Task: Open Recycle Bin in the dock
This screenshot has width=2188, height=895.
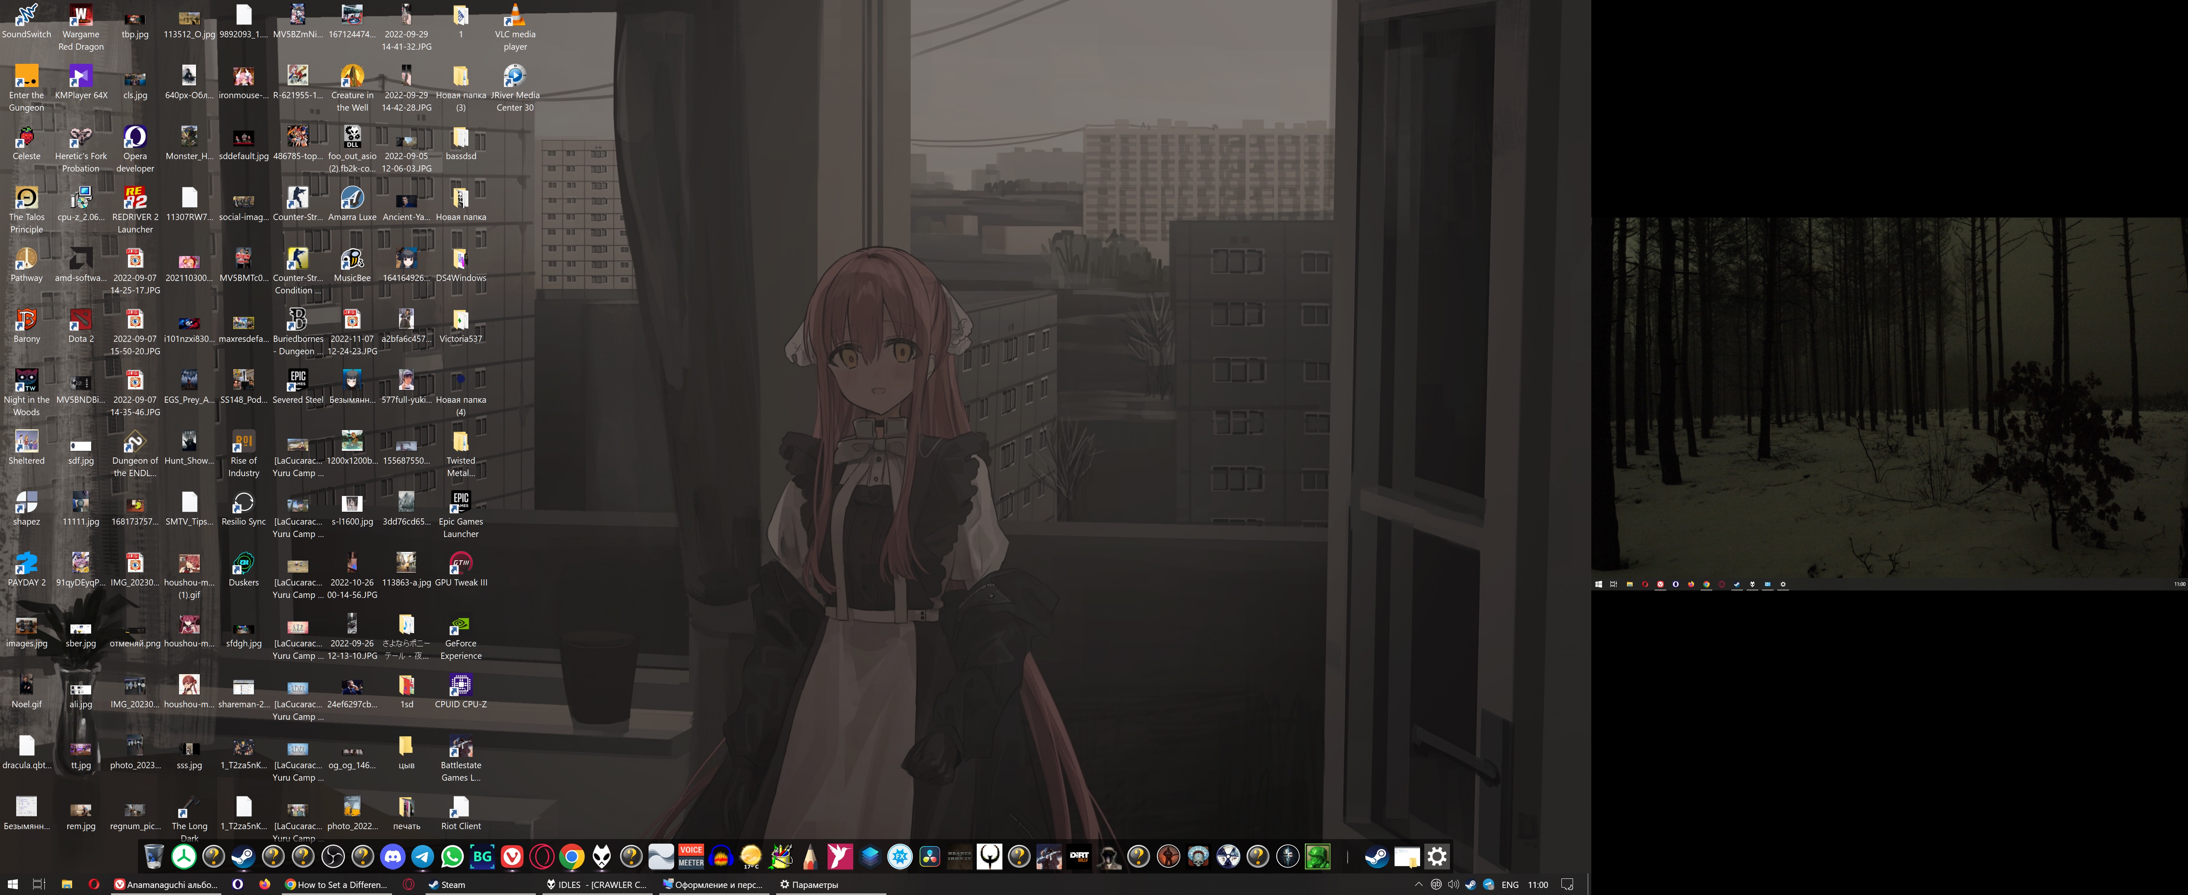Action: 154,857
